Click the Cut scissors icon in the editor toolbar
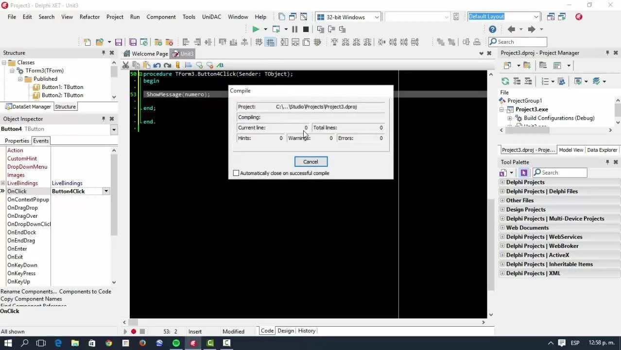 pyautogui.click(x=126, y=65)
